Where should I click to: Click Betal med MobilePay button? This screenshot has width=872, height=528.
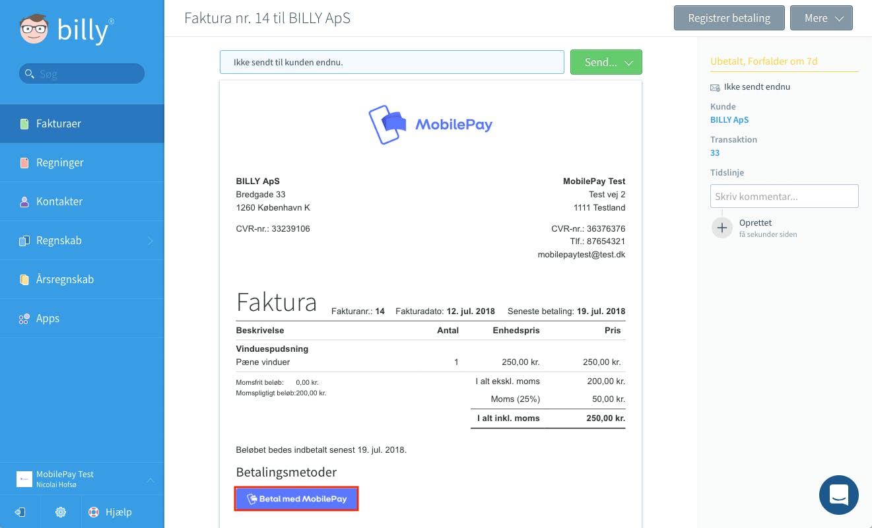(296, 499)
